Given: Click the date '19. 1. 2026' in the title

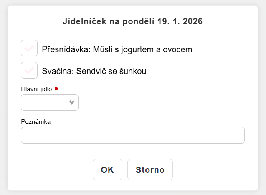Looking at the screenshot, I should tap(180, 21).
